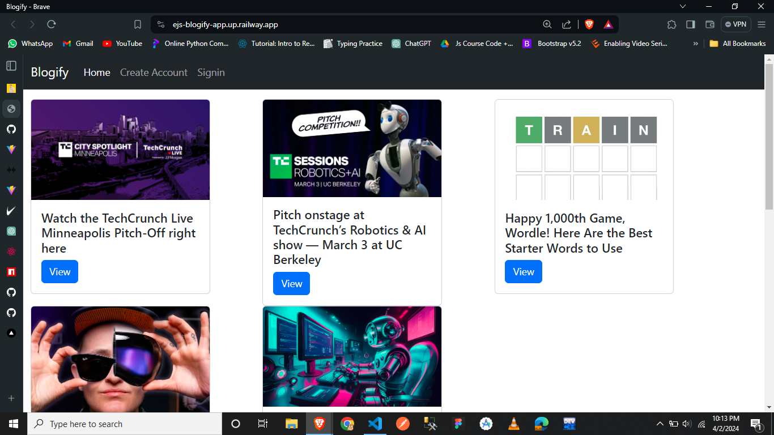Bookmark this page via bookmark icon

pyautogui.click(x=138, y=24)
